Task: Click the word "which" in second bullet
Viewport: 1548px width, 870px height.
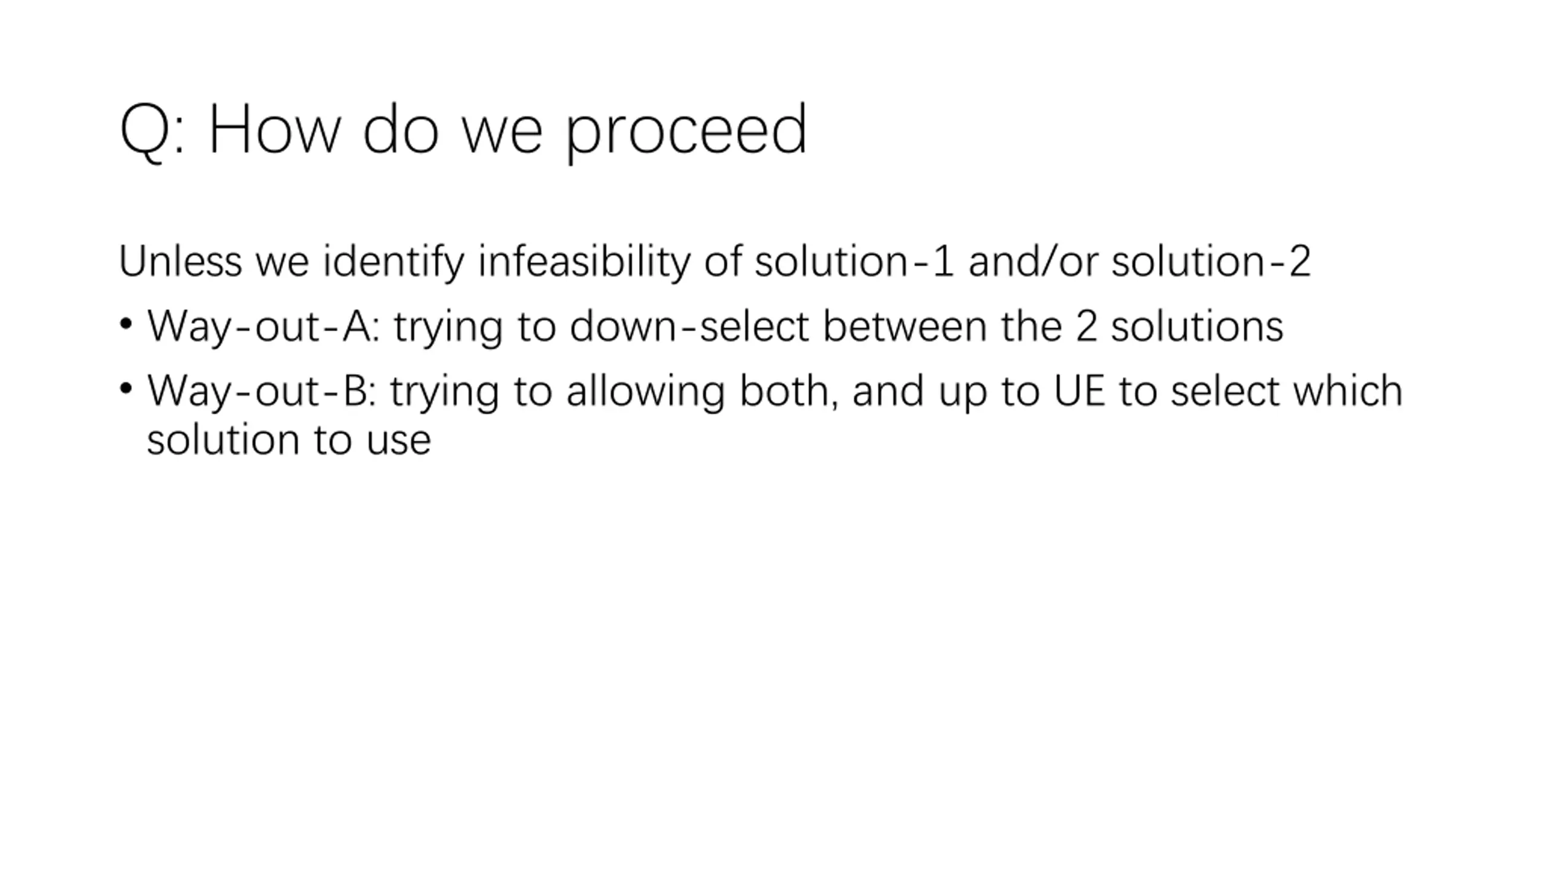Action: coord(1348,391)
